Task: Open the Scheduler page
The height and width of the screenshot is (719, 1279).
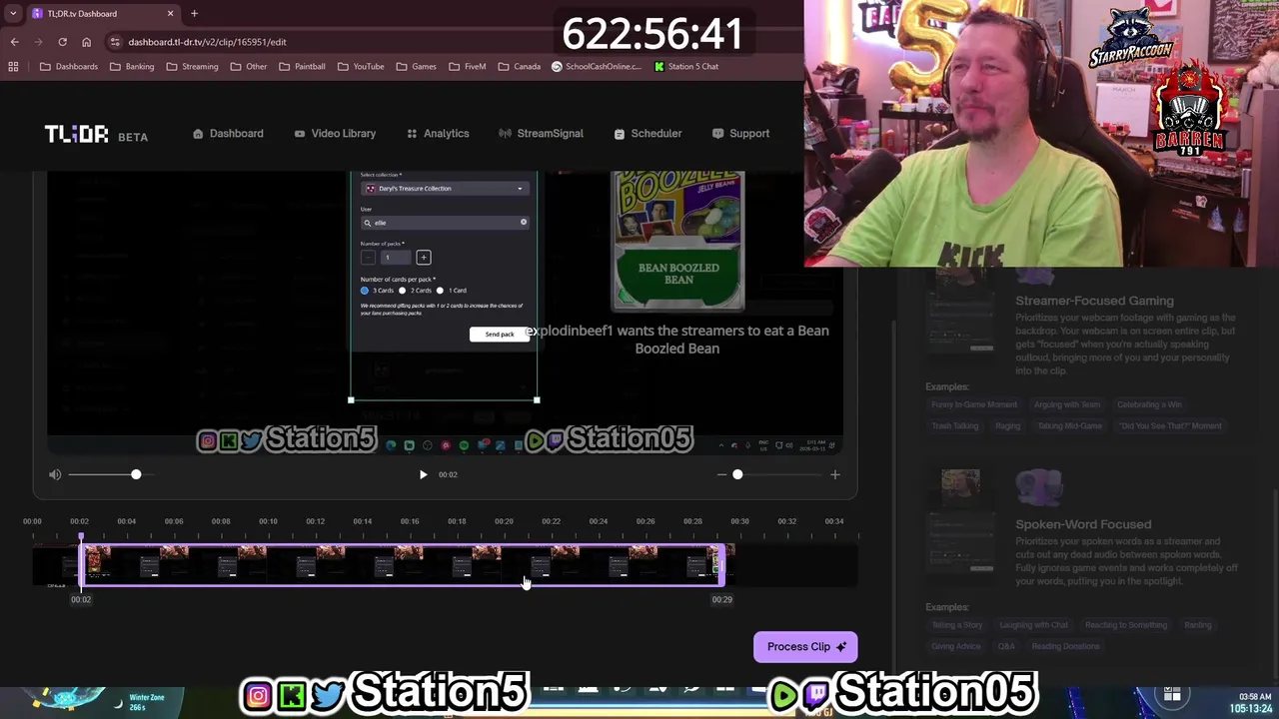Action: click(647, 134)
